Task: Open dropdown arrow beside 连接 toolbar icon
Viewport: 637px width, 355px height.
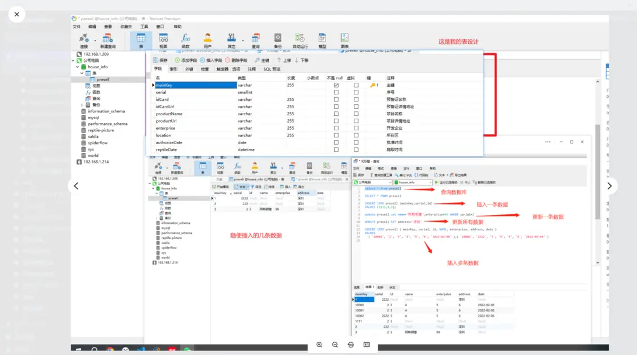Action: 95,41
